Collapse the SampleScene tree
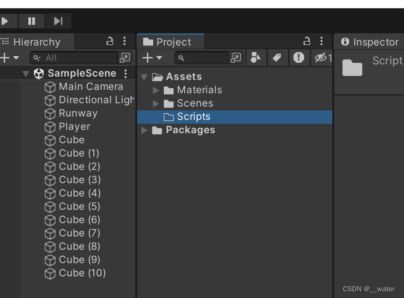 [26, 73]
